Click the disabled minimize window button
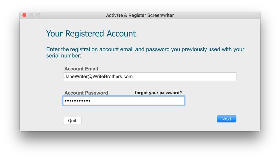280x159 pixels. click(31, 15)
